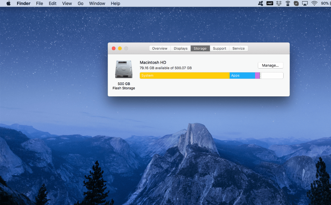331x205 pixels.
Task: Open the File menu
Action: (x=39, y=3)
